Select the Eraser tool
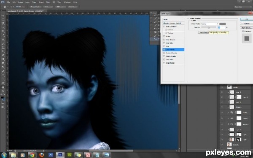 pyautogui.click(x=3, y=55)
